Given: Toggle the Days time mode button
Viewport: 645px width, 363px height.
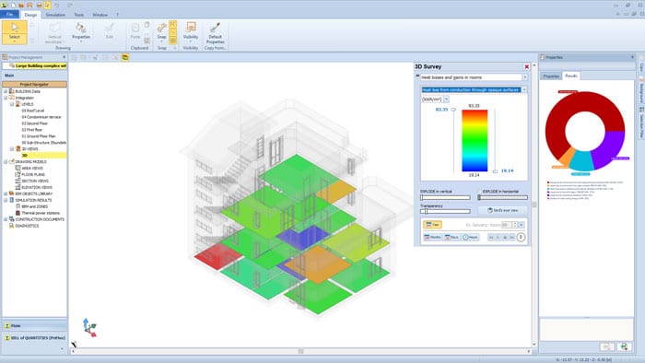Looking at the screenshot, I should click(x=451, y=237).
